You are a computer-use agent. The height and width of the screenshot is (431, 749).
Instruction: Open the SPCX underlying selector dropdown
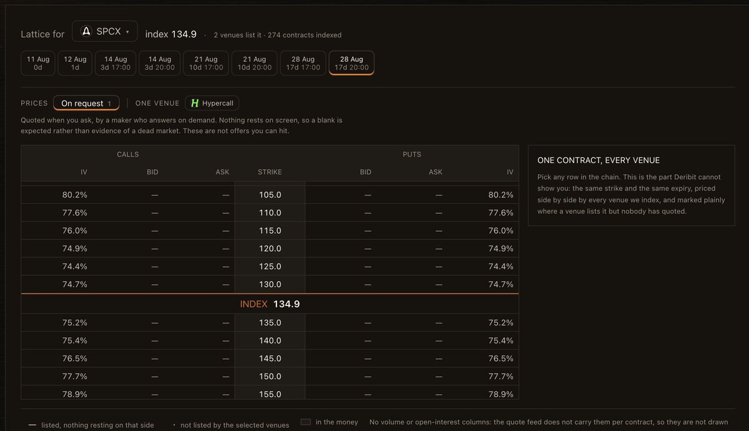point(105,31)
